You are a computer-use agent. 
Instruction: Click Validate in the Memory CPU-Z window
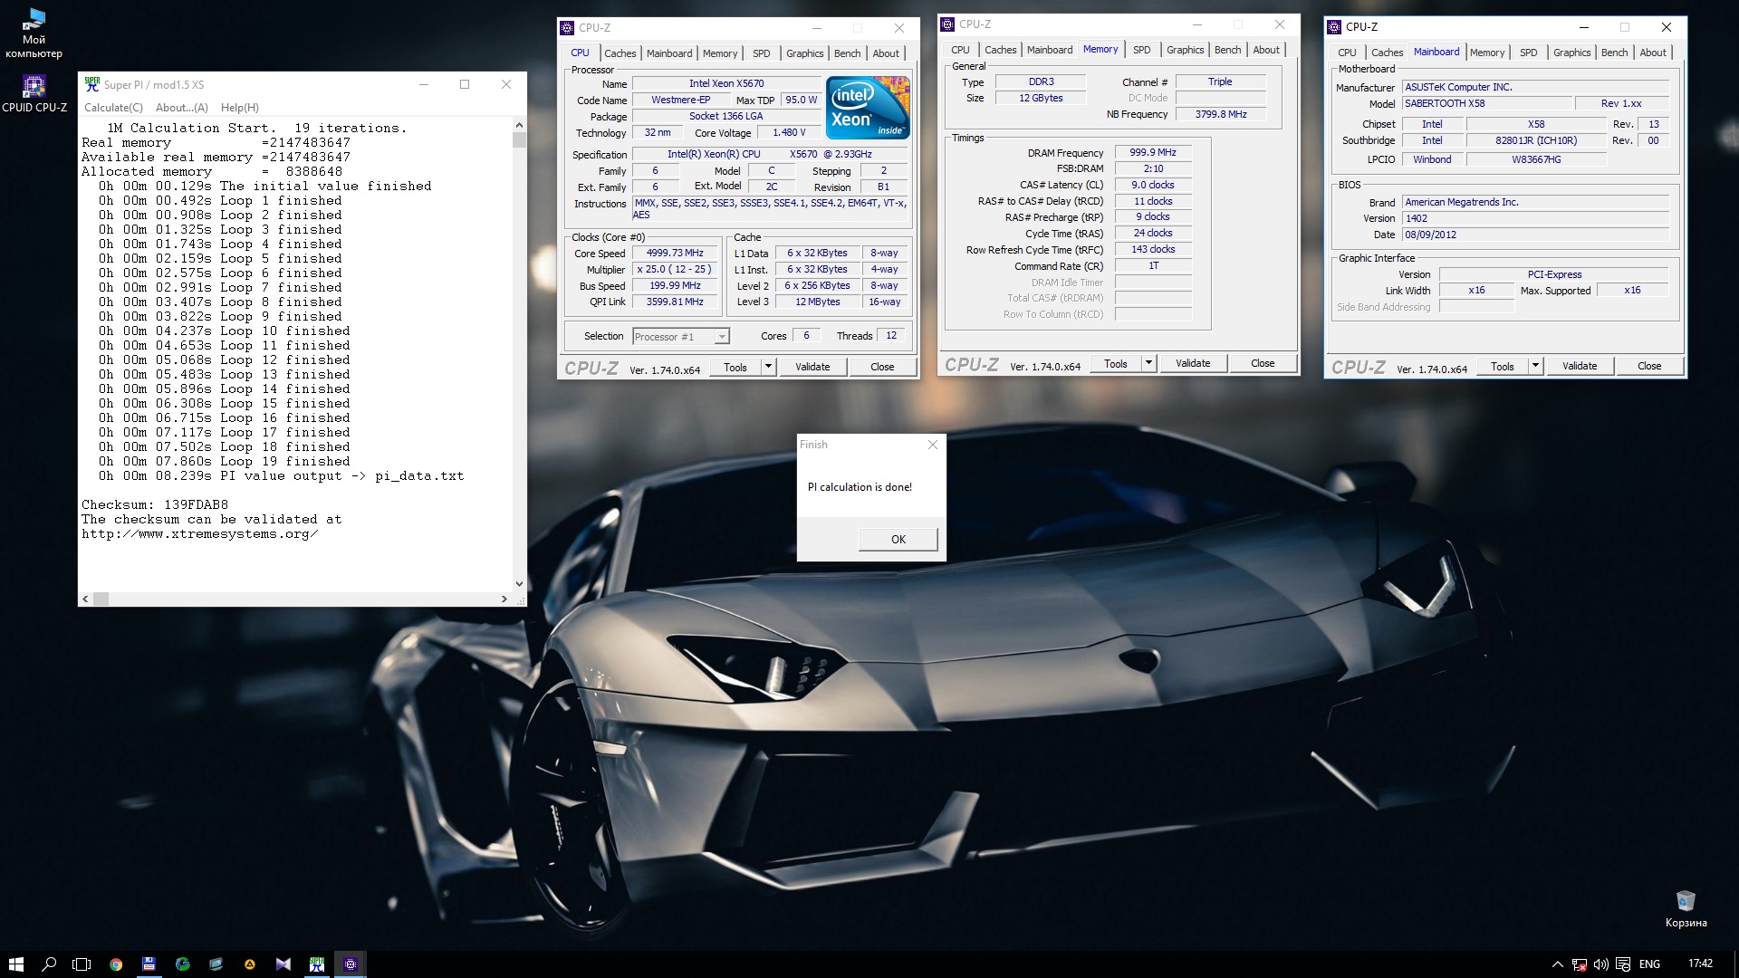(1192, 363)
